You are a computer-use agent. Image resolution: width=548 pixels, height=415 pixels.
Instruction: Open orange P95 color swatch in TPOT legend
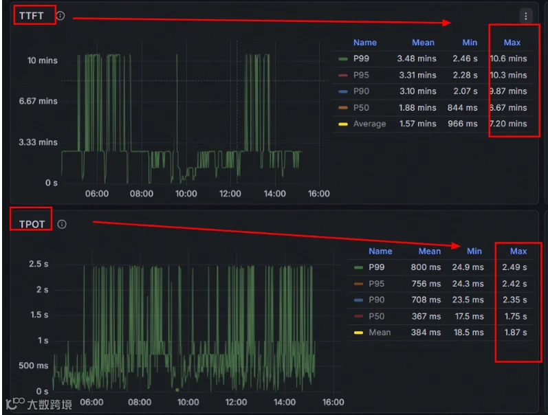click(x=359, y=284)
